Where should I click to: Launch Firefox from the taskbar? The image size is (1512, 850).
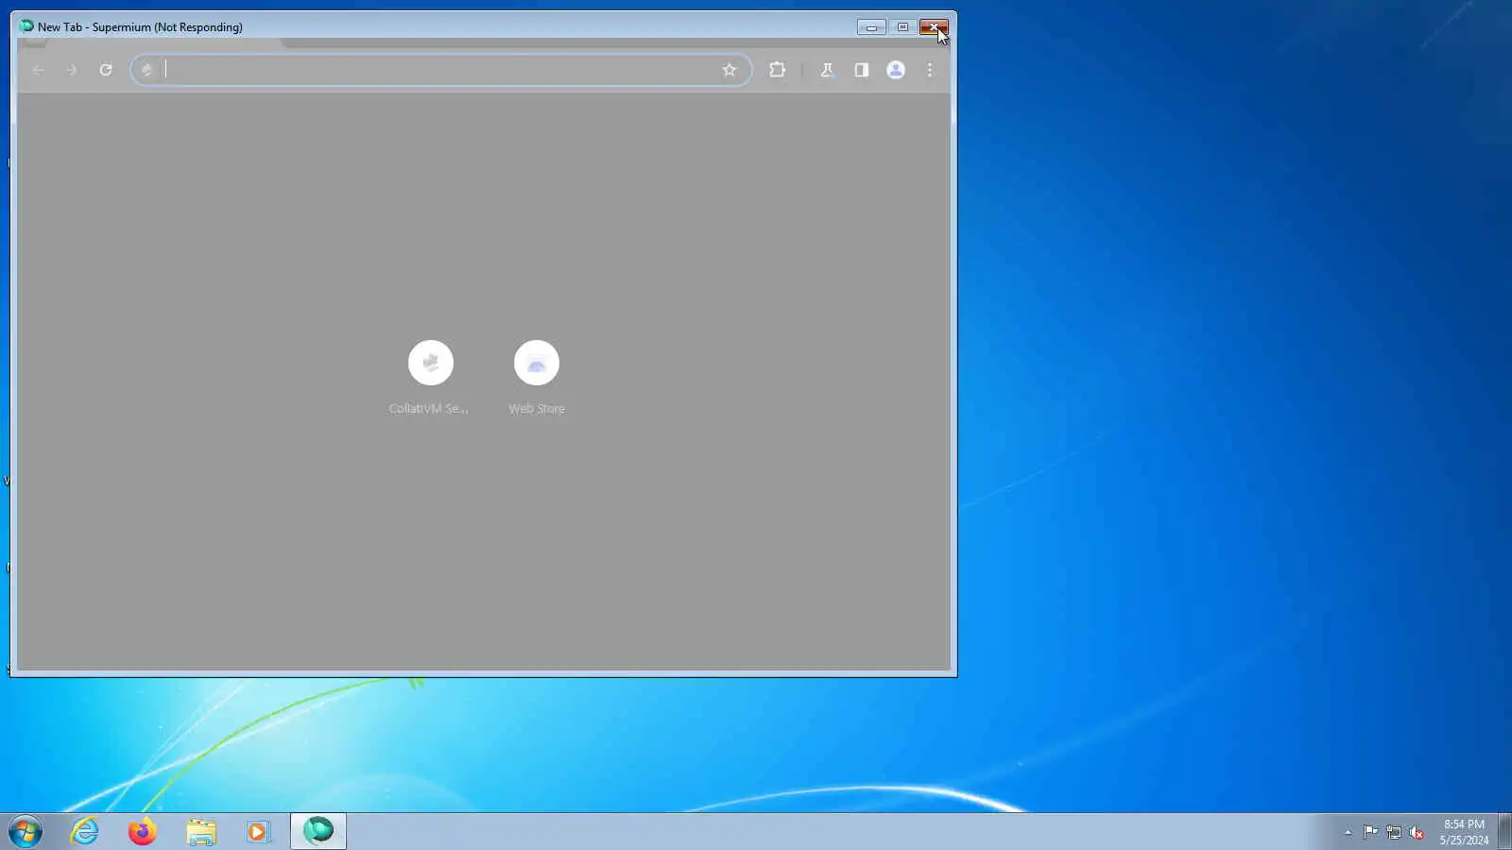[143, 831]
